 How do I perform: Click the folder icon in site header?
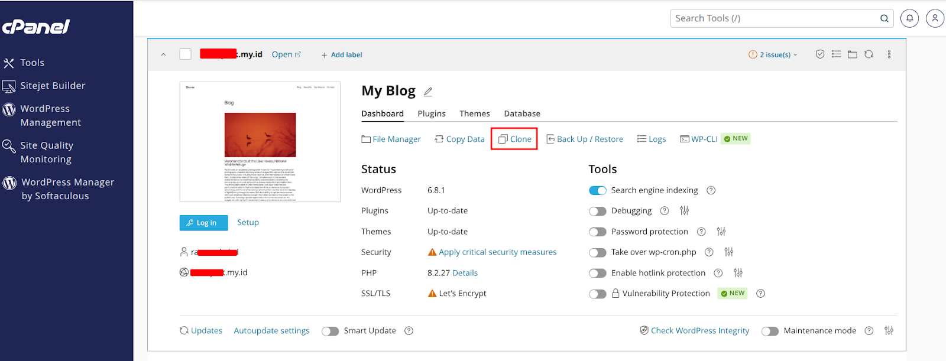tap(852, 54)
